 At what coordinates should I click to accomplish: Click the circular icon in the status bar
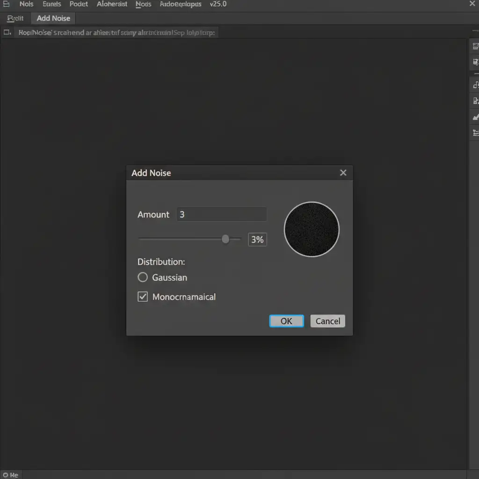click(5, 475)
